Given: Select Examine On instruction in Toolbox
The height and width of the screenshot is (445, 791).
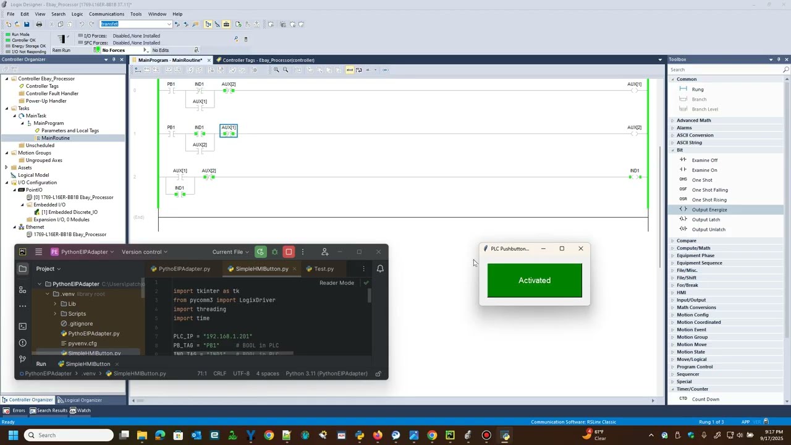Looking at the screenshot, I should (704, 170).
